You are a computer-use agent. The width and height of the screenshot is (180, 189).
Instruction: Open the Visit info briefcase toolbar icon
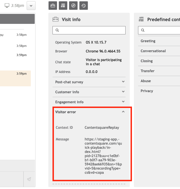(x=53, y=6)
